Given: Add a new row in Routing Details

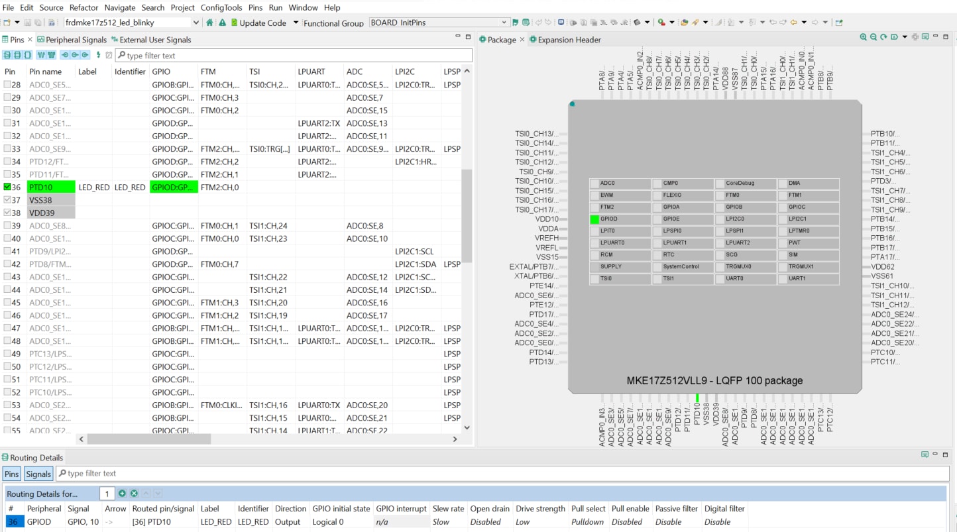Looking at the screenshot, I should 122,494.
